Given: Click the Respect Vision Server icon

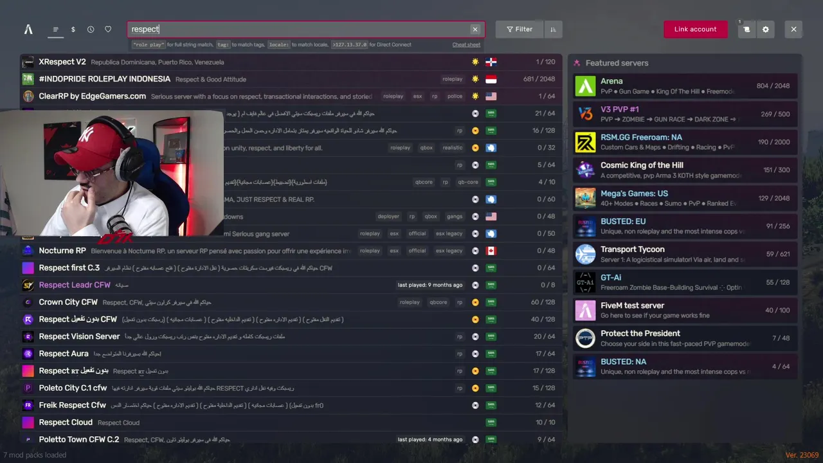Looking at the screenshot, I should point(28,336).
